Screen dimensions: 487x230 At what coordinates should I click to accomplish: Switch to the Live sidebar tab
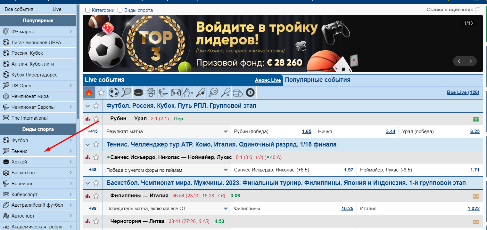pos(57,9)
